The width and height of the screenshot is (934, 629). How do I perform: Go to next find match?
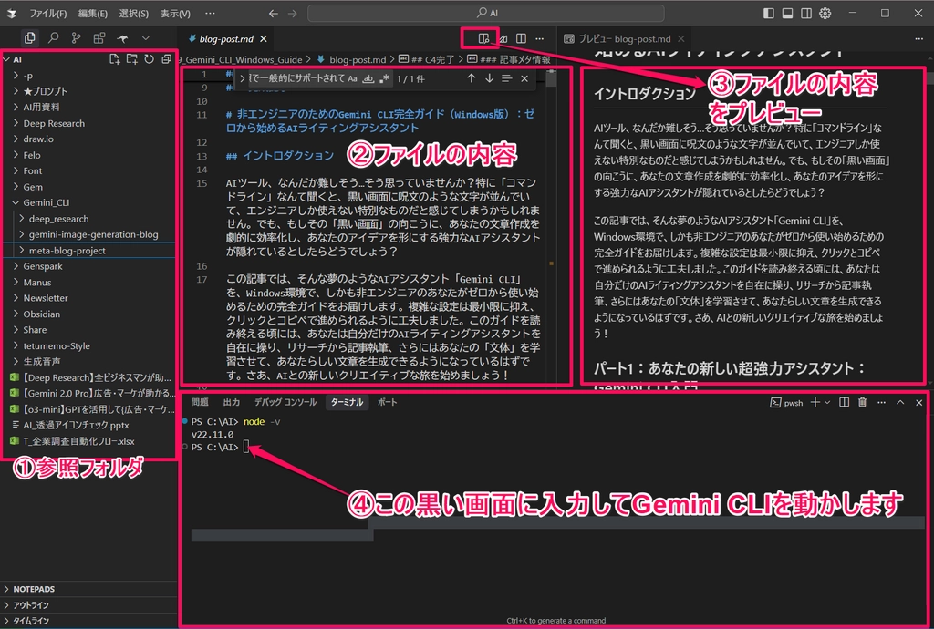[x=489, y=78]
